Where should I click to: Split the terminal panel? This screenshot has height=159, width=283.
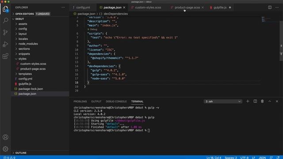point(255,101)
